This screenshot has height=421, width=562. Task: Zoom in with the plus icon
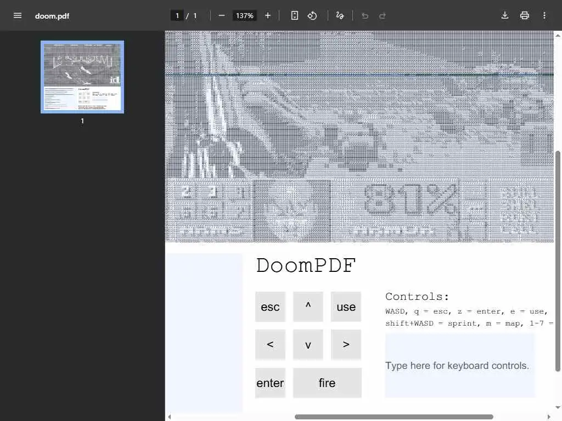268,15
